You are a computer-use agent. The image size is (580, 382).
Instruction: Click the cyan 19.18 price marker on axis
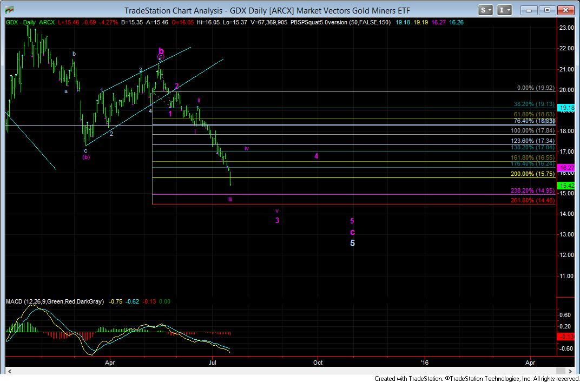pyautogui.click(x=568, y=108)
